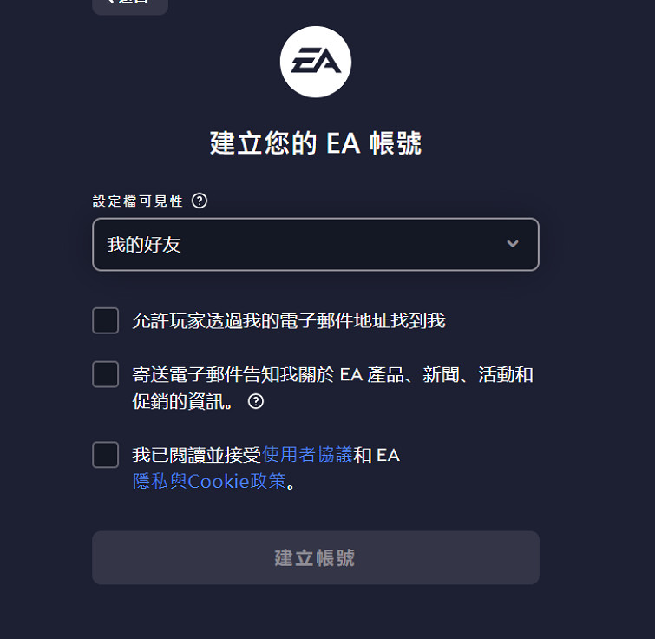Open the 我的好友 visibility combo box

click(316, 244)
